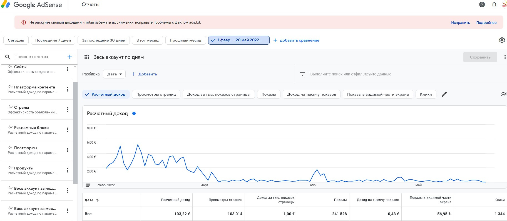Open three-dot menu for Весь аккаунт за нед

[x=67, y=190]
